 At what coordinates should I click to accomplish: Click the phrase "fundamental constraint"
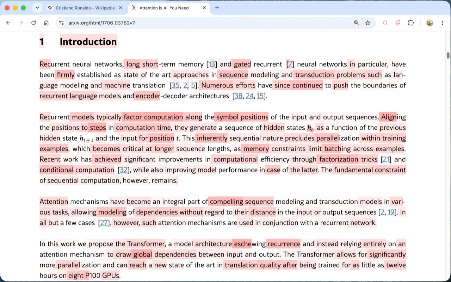pos(370,170)
